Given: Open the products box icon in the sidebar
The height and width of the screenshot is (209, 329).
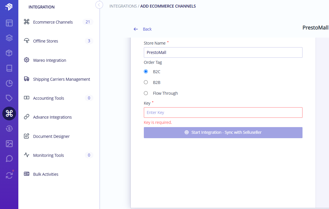Looking at the screenshot, I should 9,53.
